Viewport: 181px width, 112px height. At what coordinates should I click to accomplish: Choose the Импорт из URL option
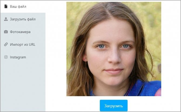point(23,44)
